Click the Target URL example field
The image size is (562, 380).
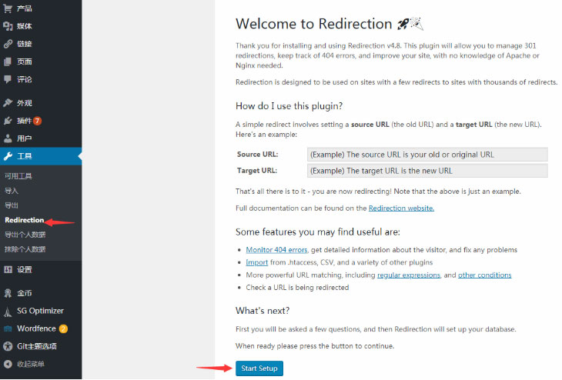point(427,171)
